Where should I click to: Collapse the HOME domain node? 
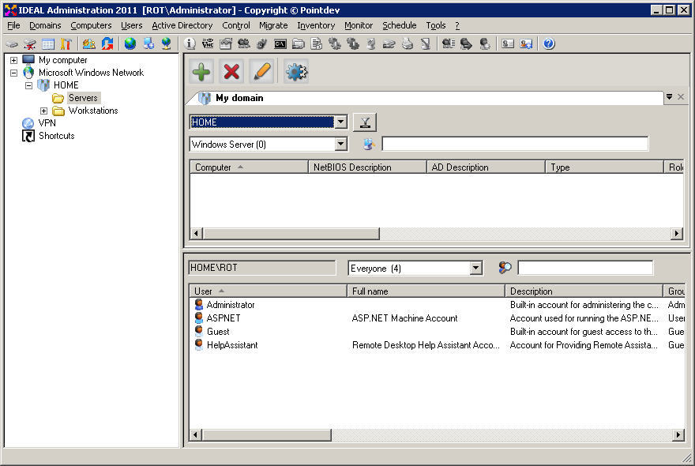(28, 85)
